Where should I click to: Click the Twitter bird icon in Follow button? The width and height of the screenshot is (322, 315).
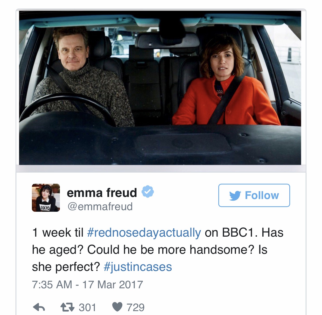[x=235, y=196]
